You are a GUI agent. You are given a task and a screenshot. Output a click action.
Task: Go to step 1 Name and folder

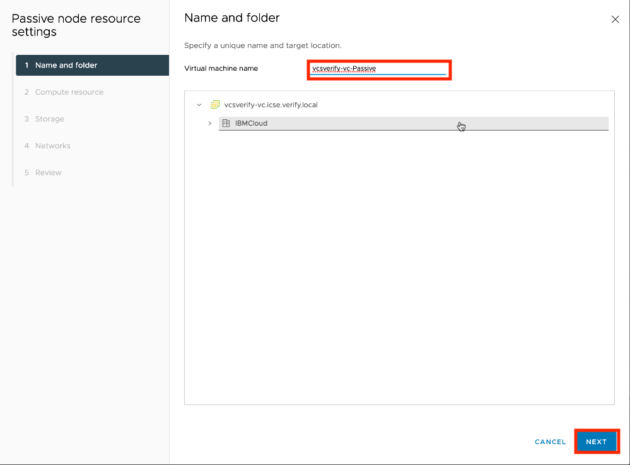pos(92,65)
